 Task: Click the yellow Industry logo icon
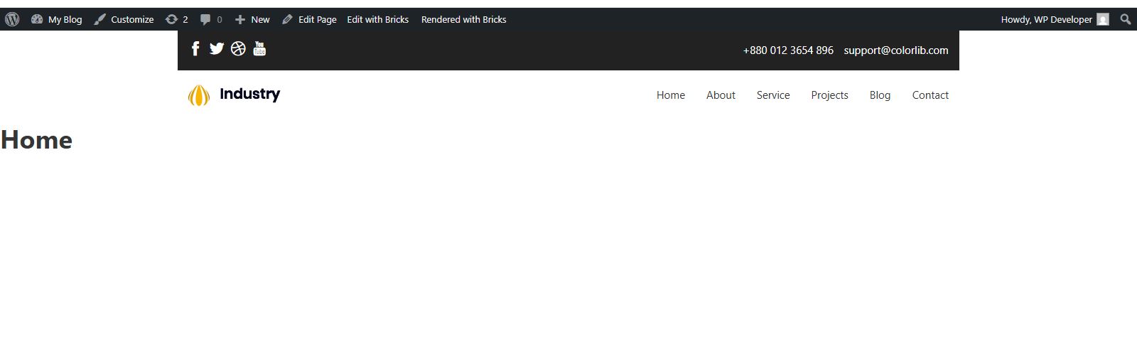[199, 95]
